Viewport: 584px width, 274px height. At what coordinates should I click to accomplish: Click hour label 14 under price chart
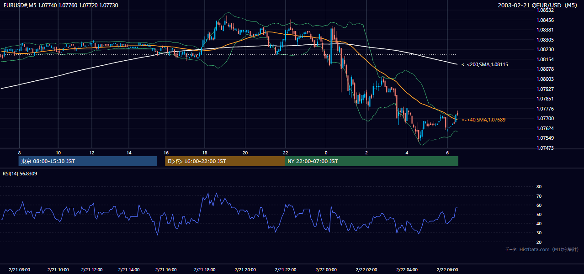click(x=128, y=152)
